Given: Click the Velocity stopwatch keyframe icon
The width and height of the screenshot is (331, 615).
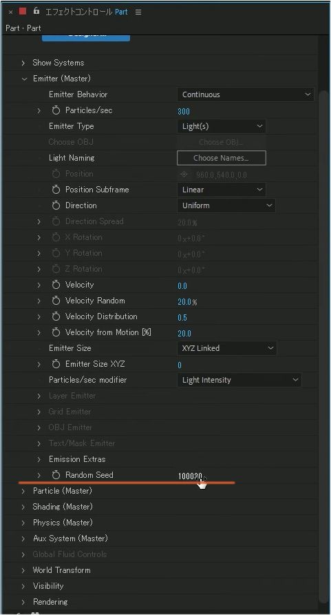Looking at the screenshot, I should tap(56, 285).
